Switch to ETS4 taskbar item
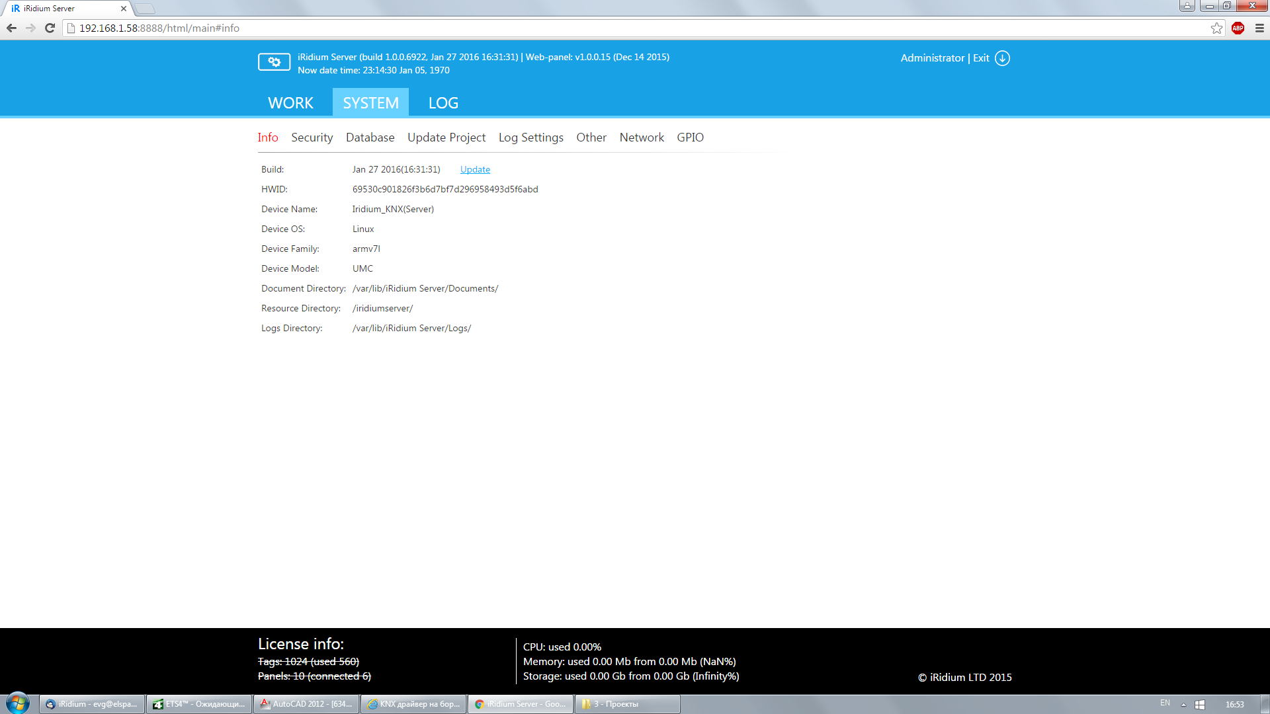This screenshot has height=714, width=1270. pyautogui.click(x=199, y=704)
